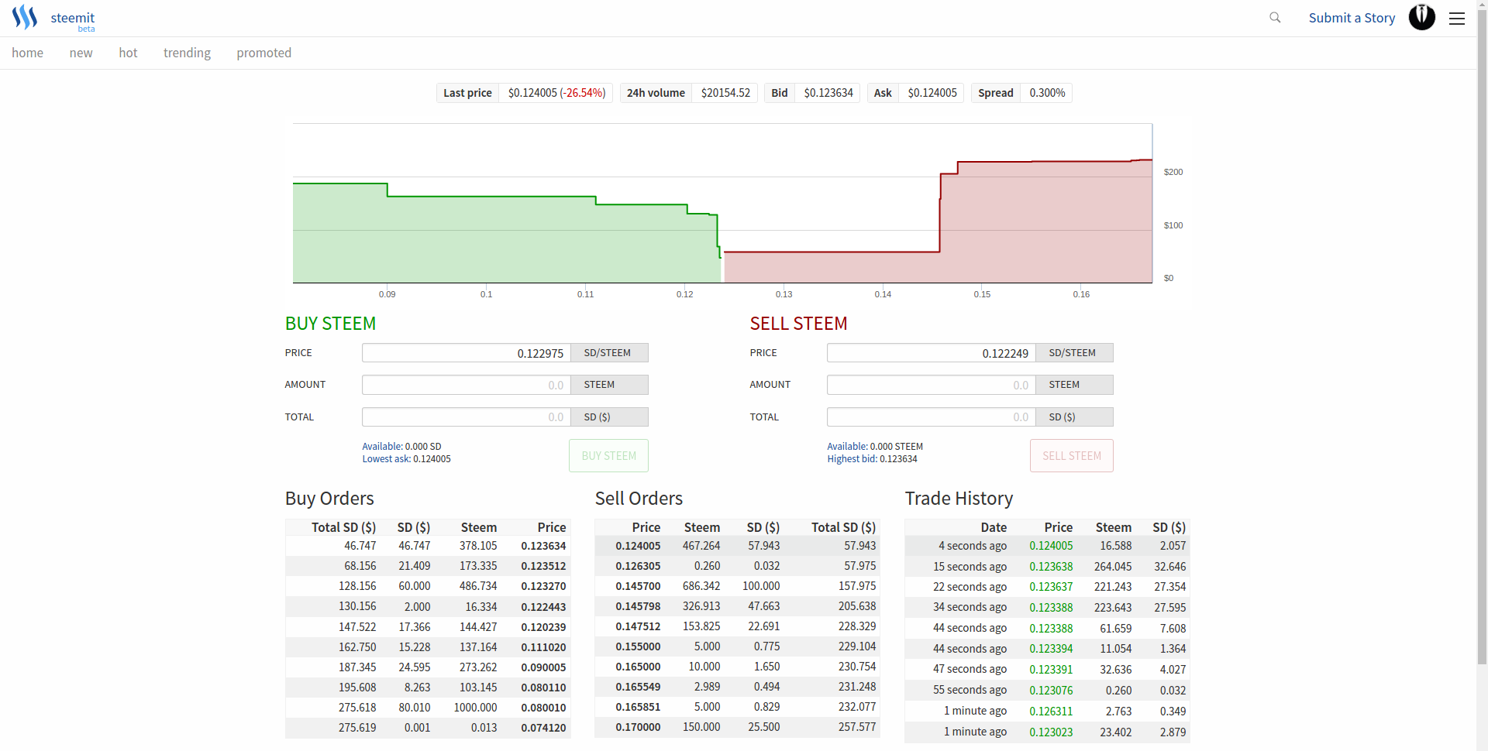Click the Lowest ask 0.124005 link
Screen dimensions: 1488x751
click(x=406, y=459)
